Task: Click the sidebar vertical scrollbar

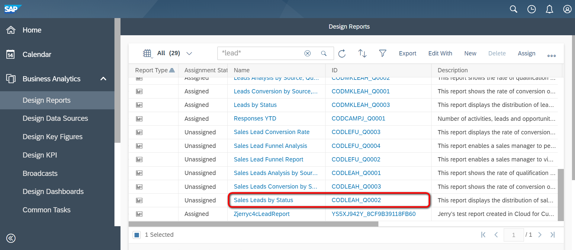Action: [117, 80]
